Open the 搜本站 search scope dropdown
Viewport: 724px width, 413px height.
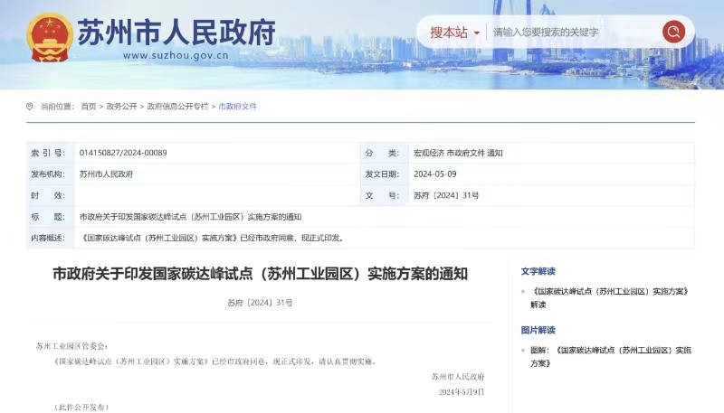click(x=453, y=33)
